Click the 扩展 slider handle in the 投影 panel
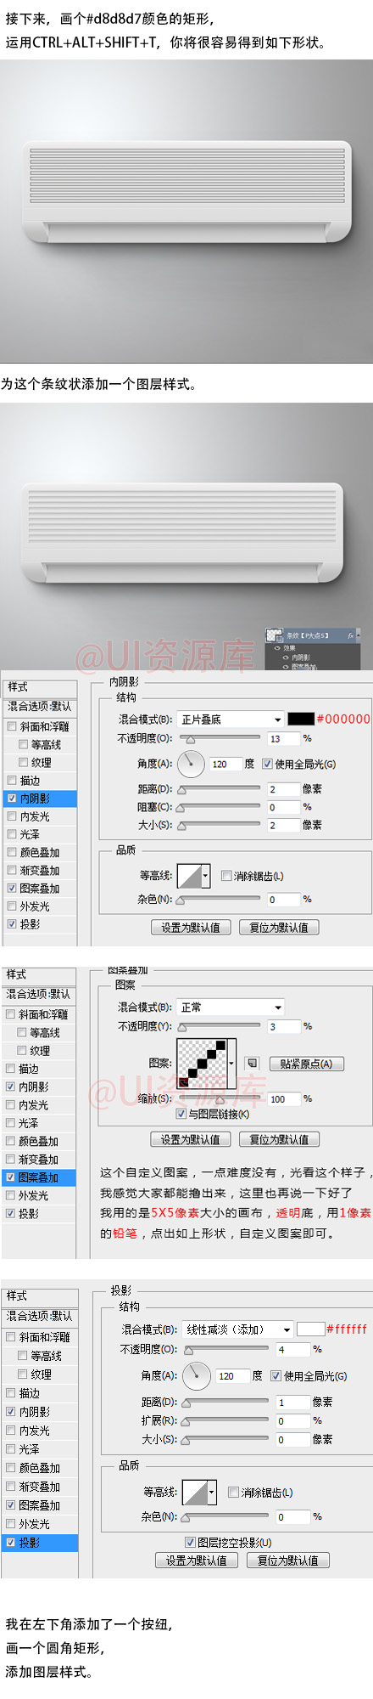Image resolution: width=373 pixels, height=1699 pixels. pos(186,1421)
